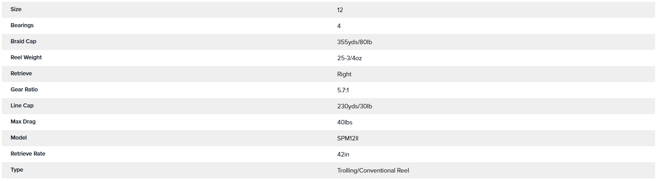Click the Reel Weight label

tap(26, 58)
